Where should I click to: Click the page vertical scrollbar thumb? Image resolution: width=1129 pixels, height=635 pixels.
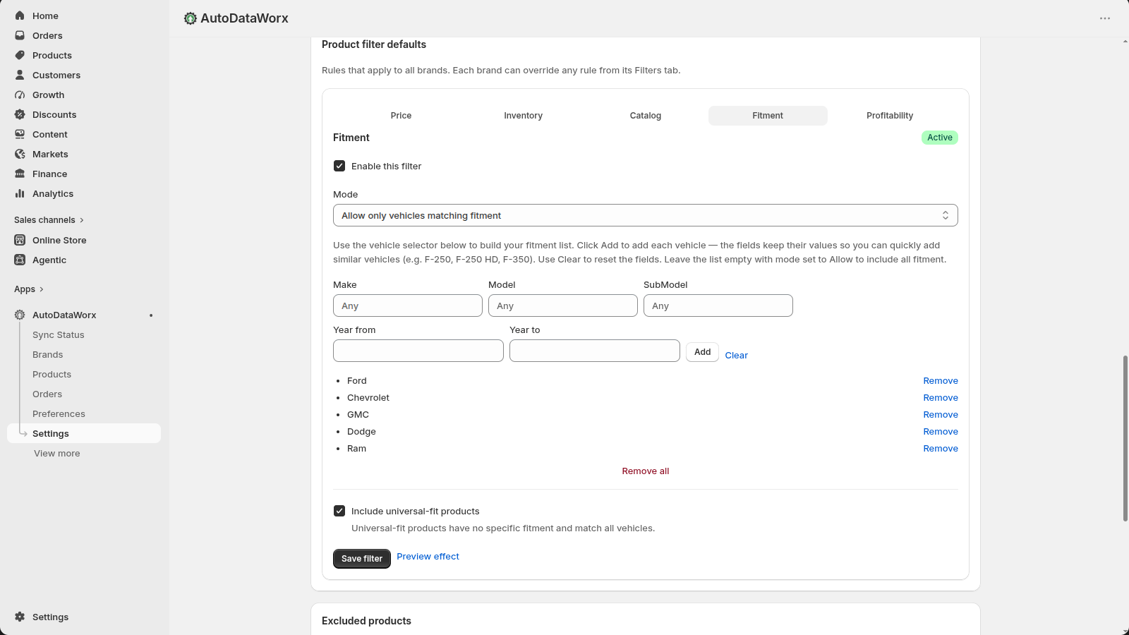[1125, 439]
